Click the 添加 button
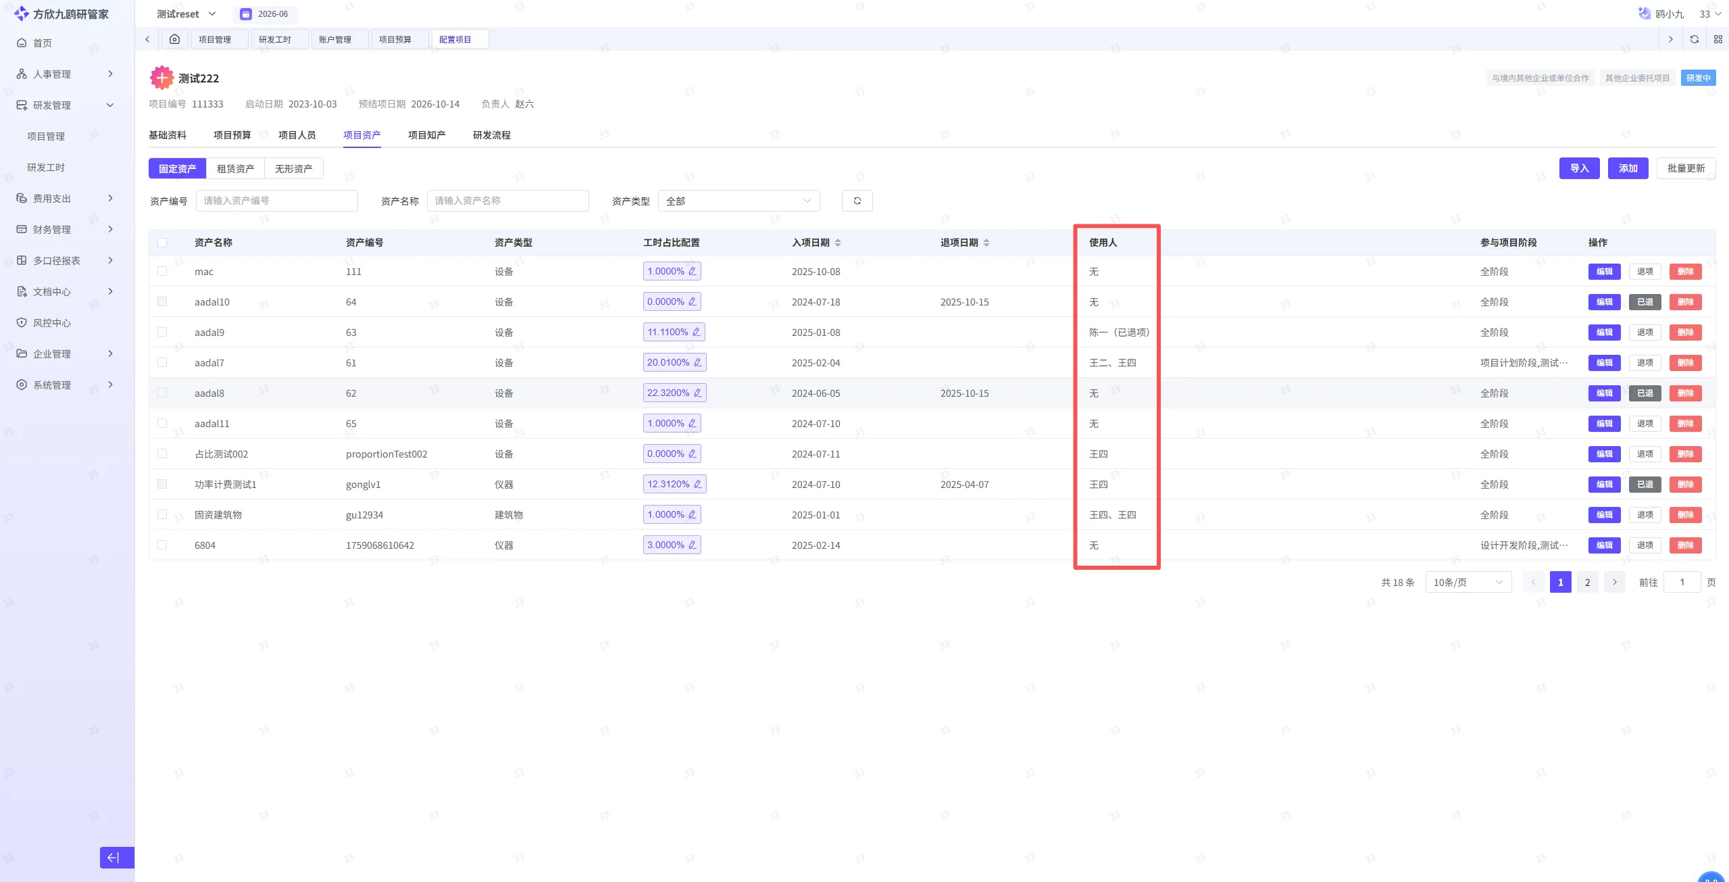 (1628, 168)
